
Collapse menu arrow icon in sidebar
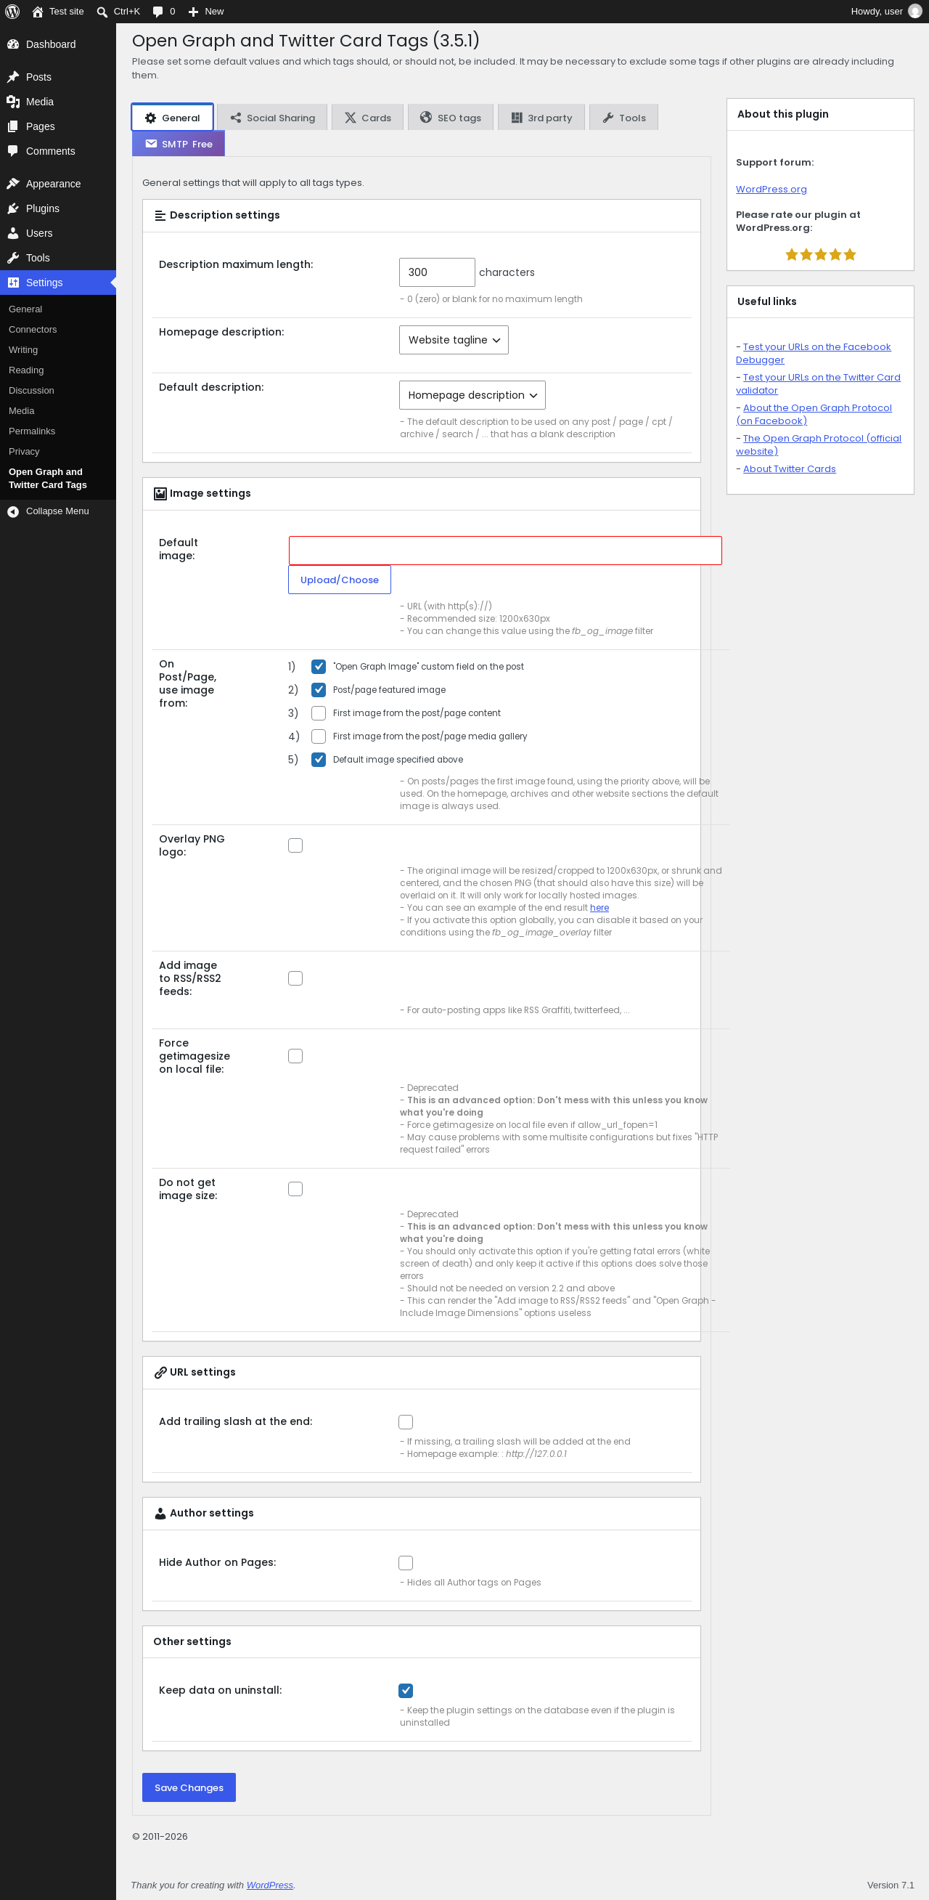pos(12,511)
